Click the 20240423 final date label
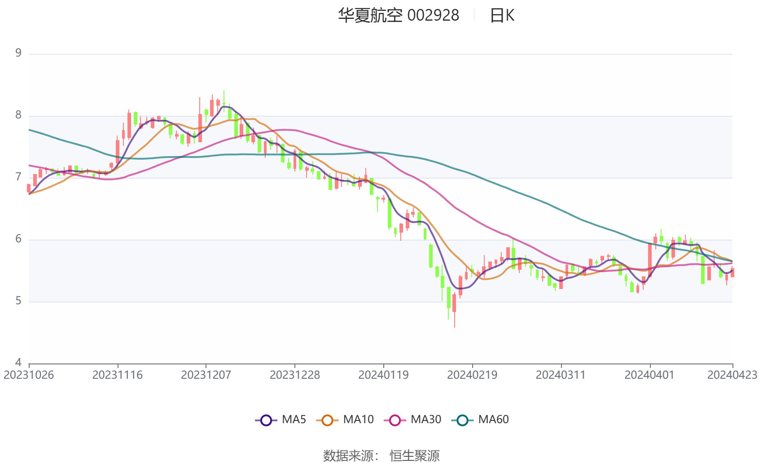Image resolution: width=763 pixels, height=464 pixels. pyautogui.click(x=732, y=375)
